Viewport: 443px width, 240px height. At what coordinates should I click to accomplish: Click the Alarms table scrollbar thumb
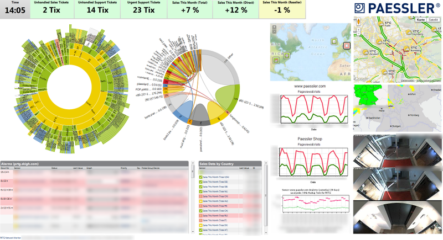point(193,171)
